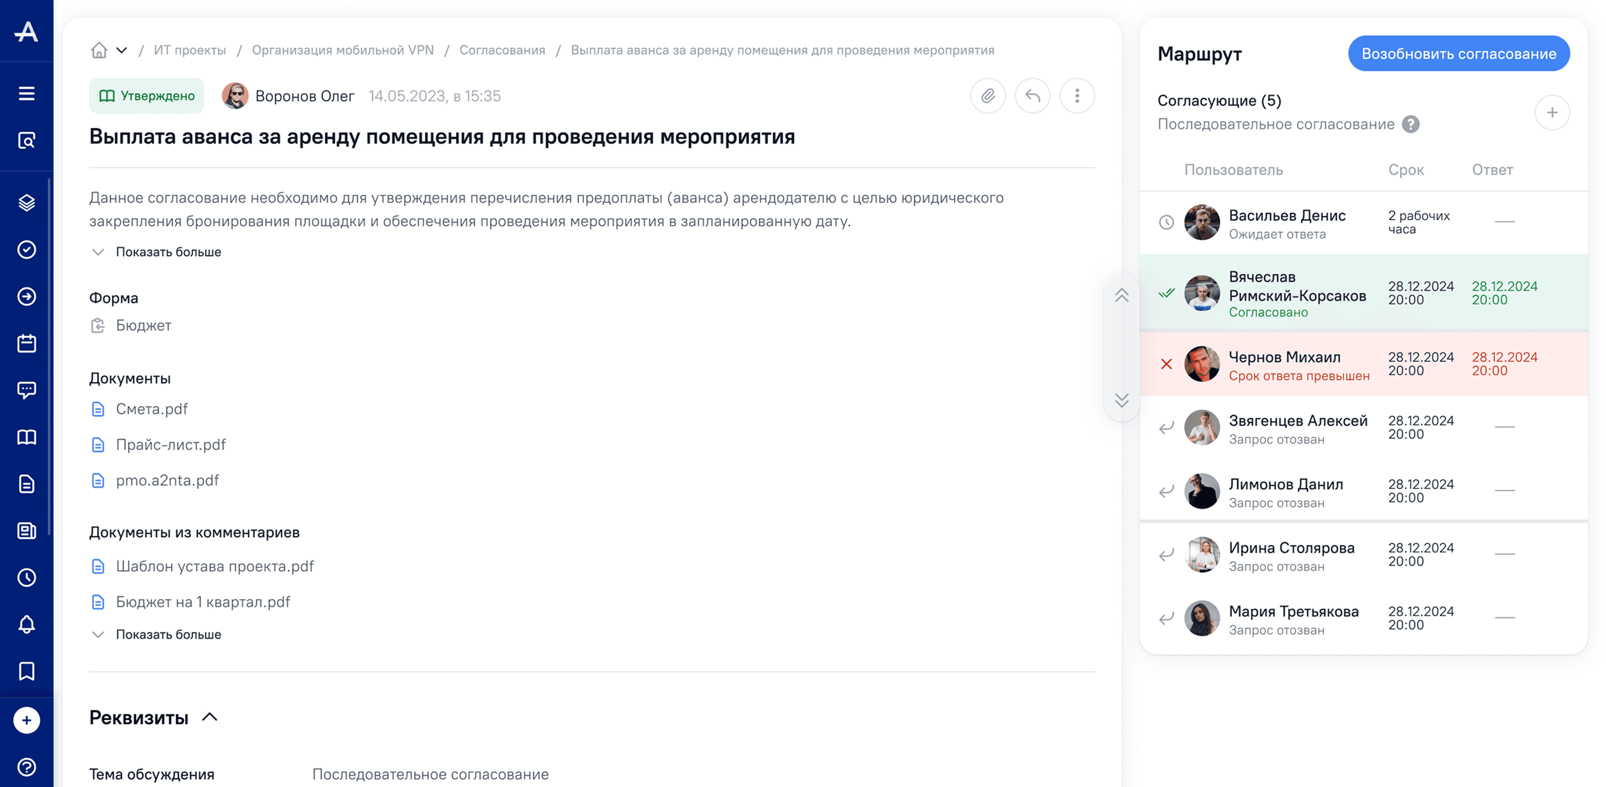Click Возобновить согласование button
Screen dimensions: 1606x787
(x=1458, y=54)
